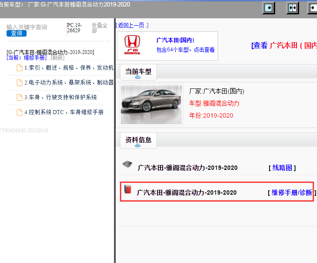Click the 当前车型 section tab

(x=138, y=72)
